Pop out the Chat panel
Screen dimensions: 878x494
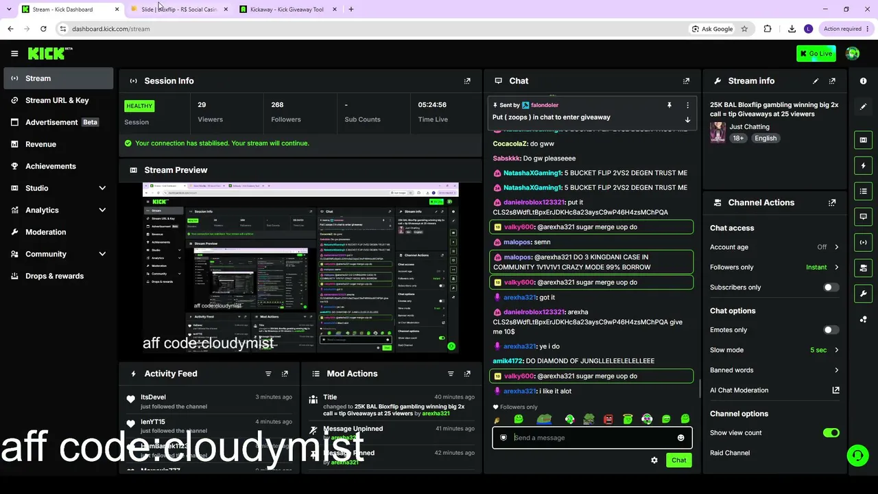click(686, 81)
